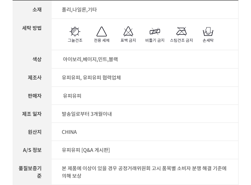Viewport: 251px width, 185px height.
Task: Click the 소재 row header
Action: pyautogui.click(x=37, y=10)
